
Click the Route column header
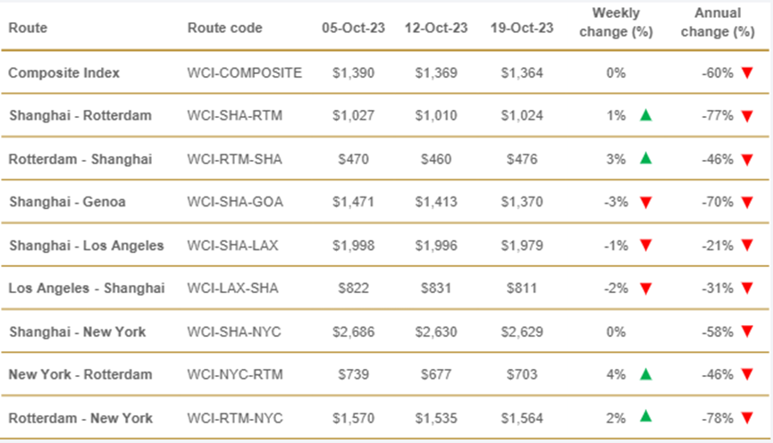click(x=28, y=28)
